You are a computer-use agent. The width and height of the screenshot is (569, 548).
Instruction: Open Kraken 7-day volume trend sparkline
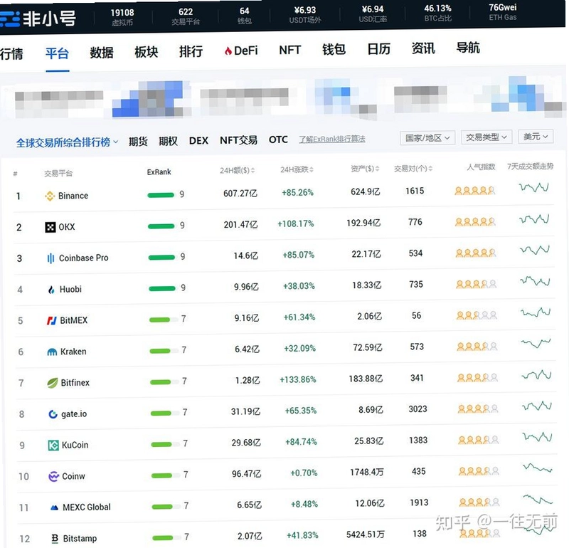coord(536,343)
